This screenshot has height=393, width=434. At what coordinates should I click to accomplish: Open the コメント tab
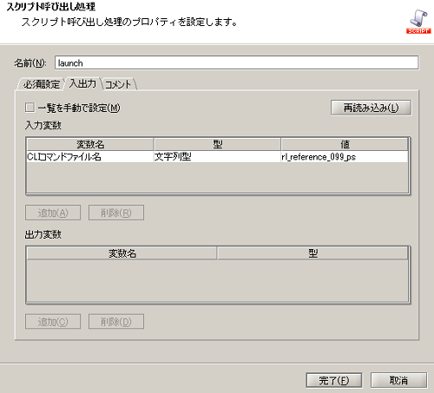[x=118, y=84]
